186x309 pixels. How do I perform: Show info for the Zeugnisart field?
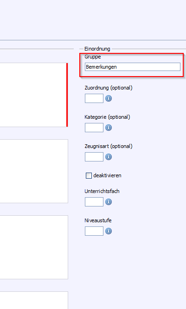point(109,157)
